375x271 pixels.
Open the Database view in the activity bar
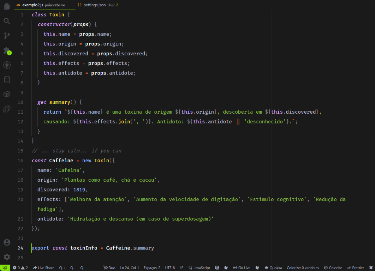(x=7, y=80)
